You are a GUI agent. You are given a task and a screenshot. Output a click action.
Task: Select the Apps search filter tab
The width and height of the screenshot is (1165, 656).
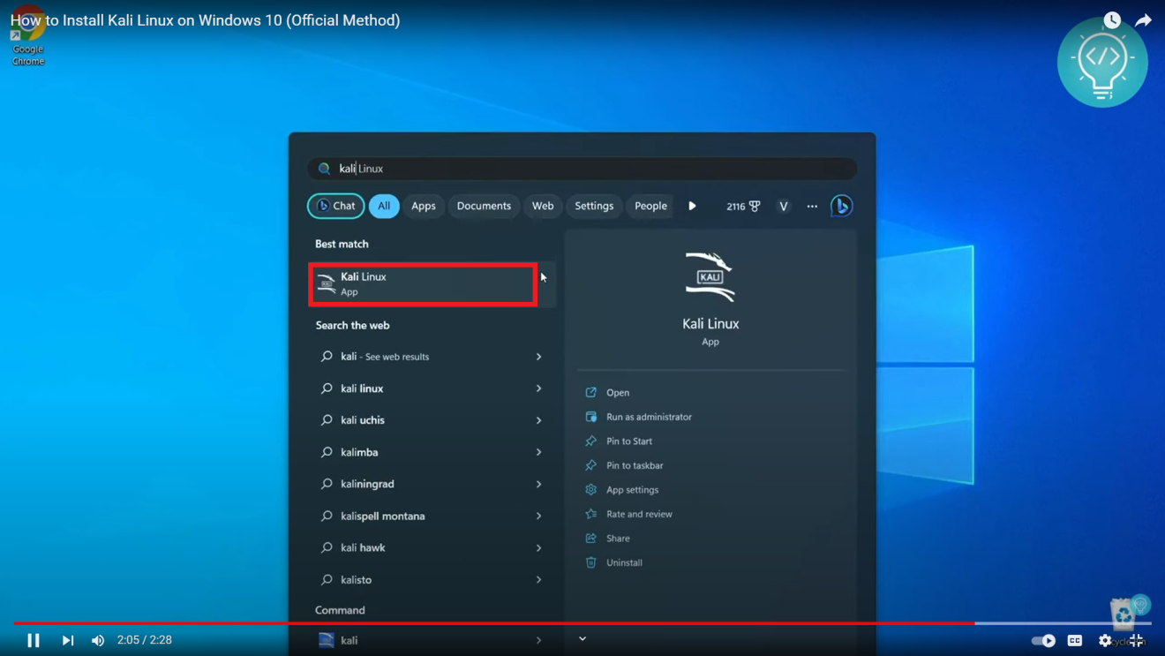click(x=424, y=206)
